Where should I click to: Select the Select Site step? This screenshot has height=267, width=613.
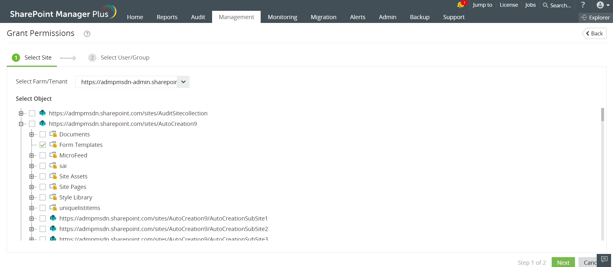(x=32, y=58)
